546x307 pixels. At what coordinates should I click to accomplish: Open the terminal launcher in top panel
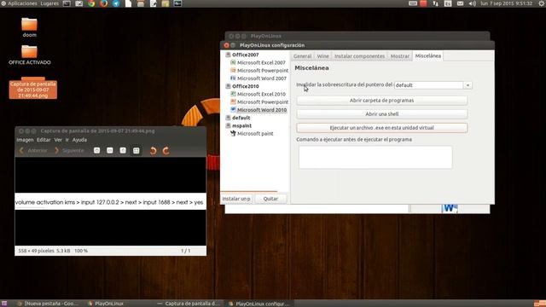click(x=67, y=3)
